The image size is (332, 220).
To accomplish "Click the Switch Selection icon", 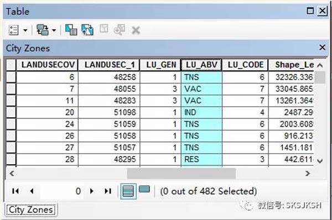I will click(x=87, y=30).
